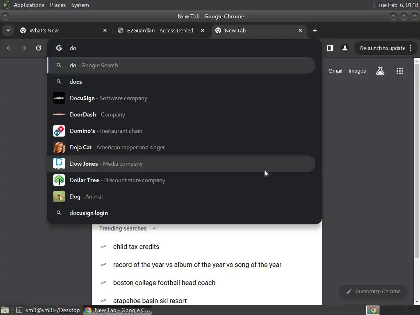Click the Doja Cat thumbnail

click(59, 147)
